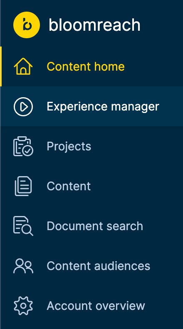This screenshot has height=329, width=183.
Task: Click the Experience manager play icon
Action: 23,107
